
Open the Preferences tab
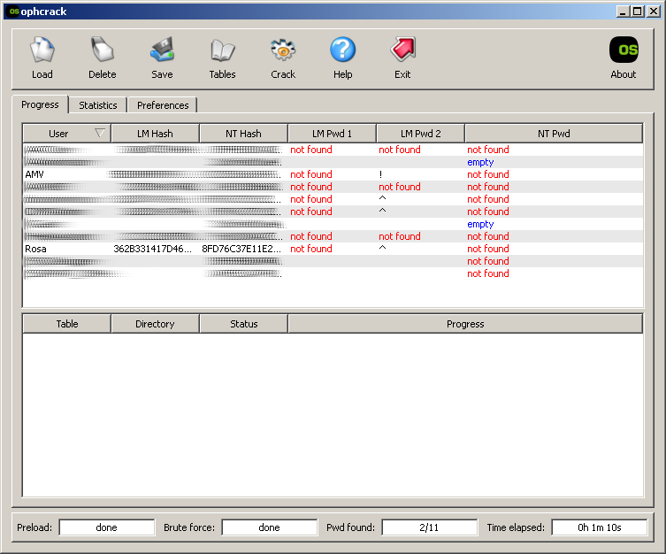click(163, 105)
